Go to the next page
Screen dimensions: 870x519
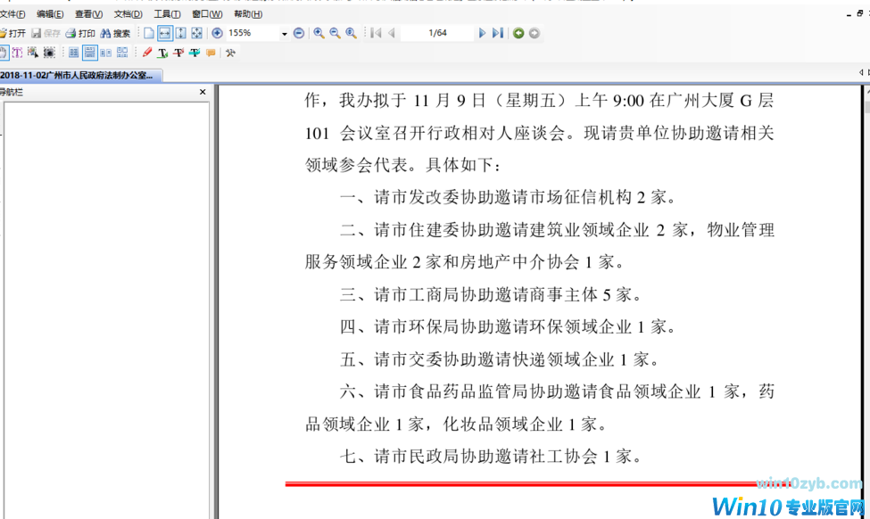click(482, 33)
